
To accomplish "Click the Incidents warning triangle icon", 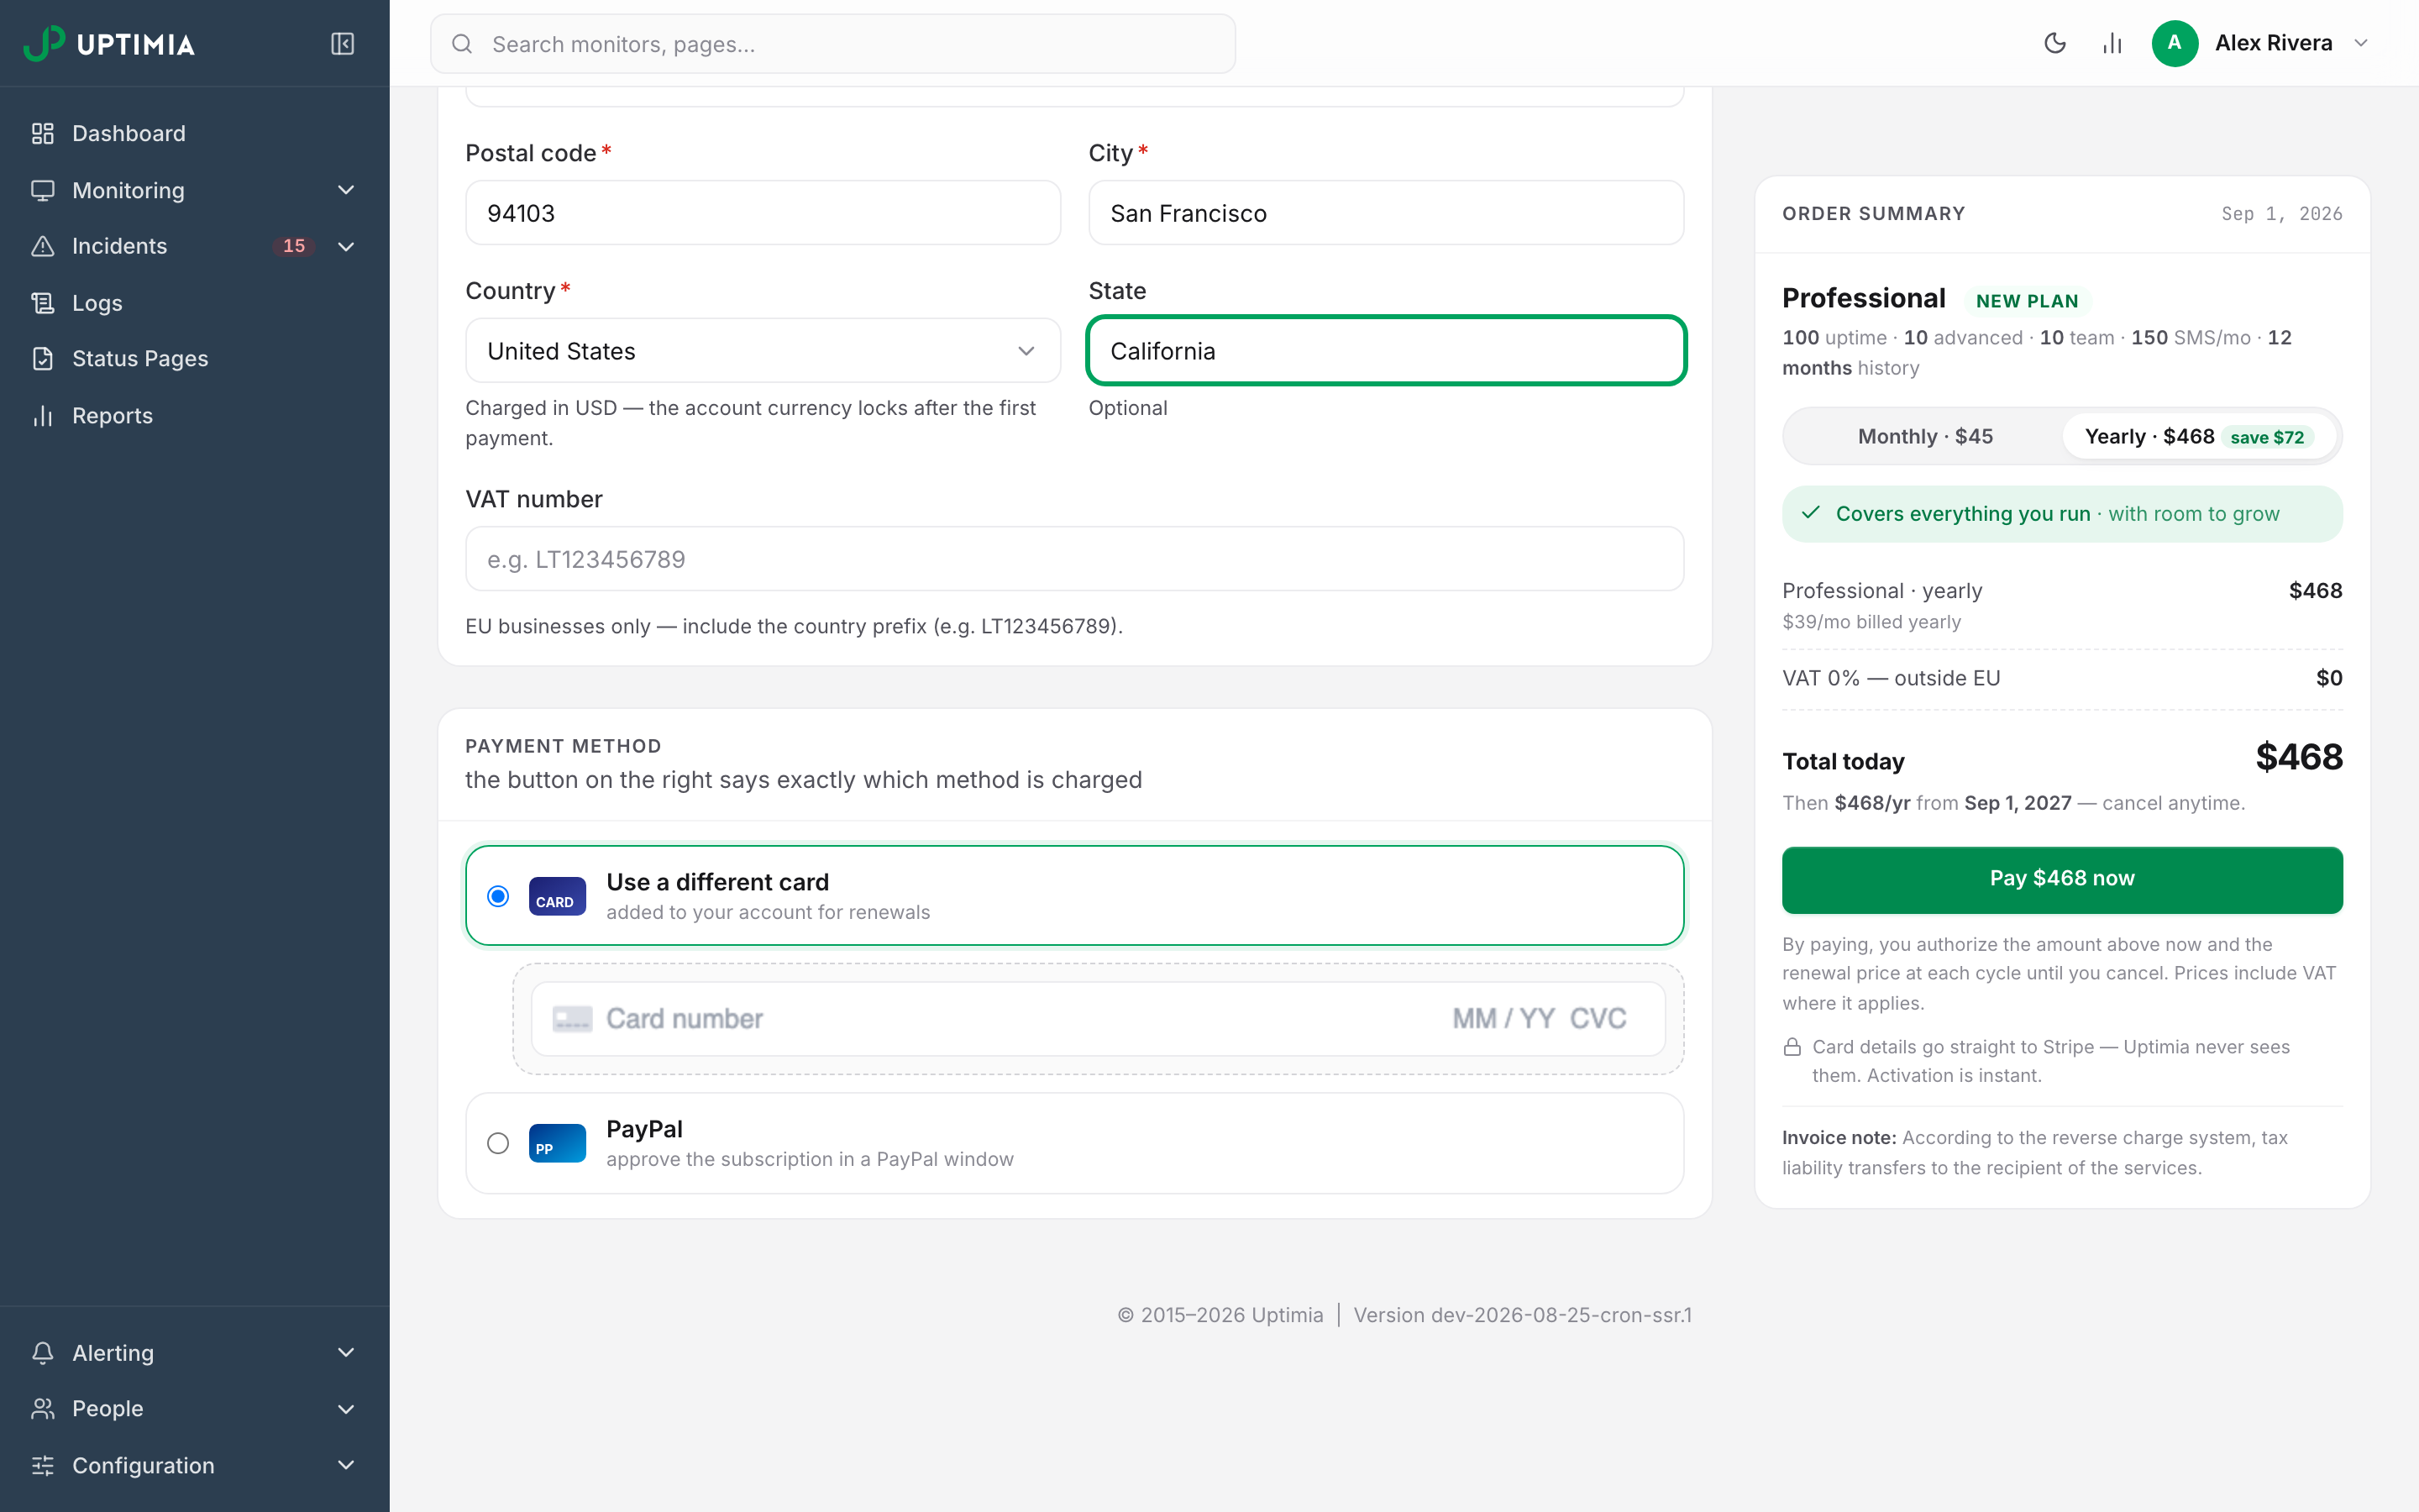I will 43,246.
